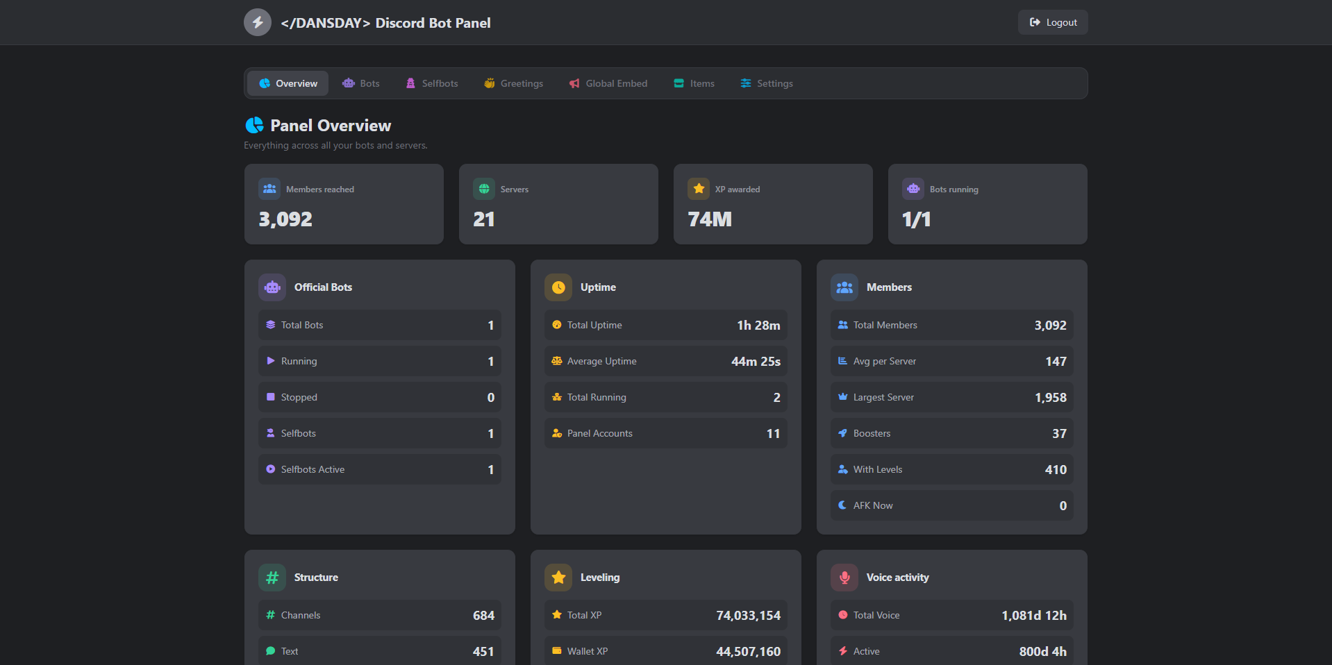Click the play icon beside Running
The height and width of the screenshot is (665, 1332).
point(271,361)
